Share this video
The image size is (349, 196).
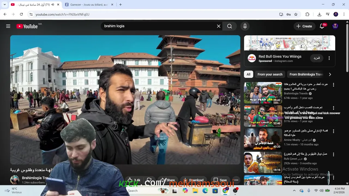coord(167,180)
